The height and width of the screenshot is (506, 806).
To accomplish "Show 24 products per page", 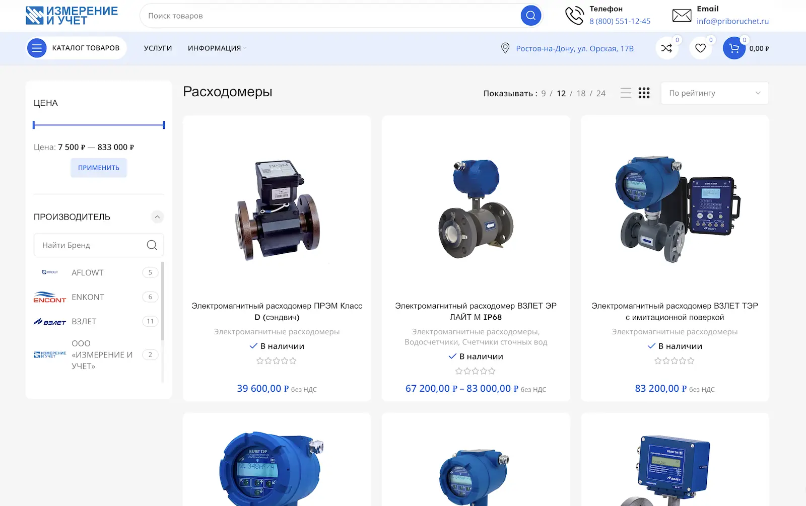I will (x=601, y=93).
